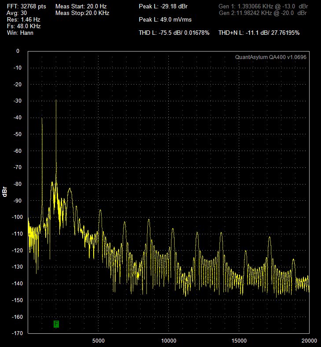Viewport: 321px width, 347px height.
Task: Click the '-100' Y-axis label
Action: 17,217
